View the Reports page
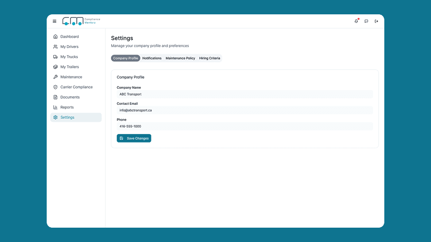Image resolution: width=431 pixels, height=242 pixels. pyautogui.click(x=67, y=107)
